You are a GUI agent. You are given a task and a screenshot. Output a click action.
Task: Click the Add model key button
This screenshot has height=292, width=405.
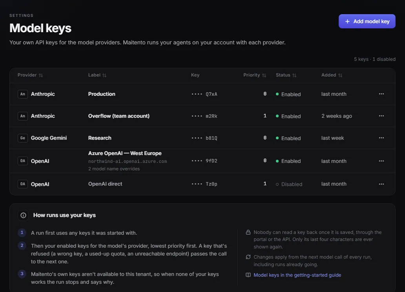point(367,21)
